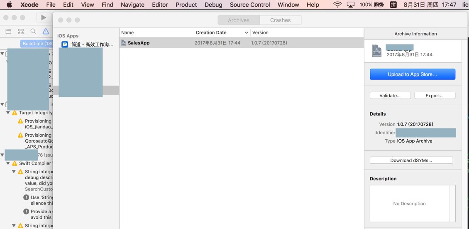Image resolution: width=469 pixels, height=229 pixels.
Task: Open the Symbol navigator hierarchy icon
Action: [21, 31]
